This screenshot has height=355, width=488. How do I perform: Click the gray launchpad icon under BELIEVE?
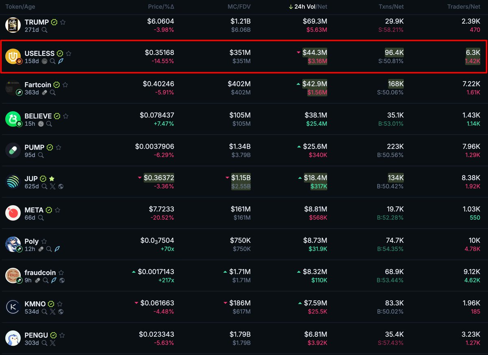pyautogui.click(x=41, y=124)
